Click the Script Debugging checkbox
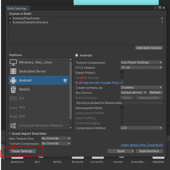This screenshot has width=170, height=170. (x=122, y=123)
